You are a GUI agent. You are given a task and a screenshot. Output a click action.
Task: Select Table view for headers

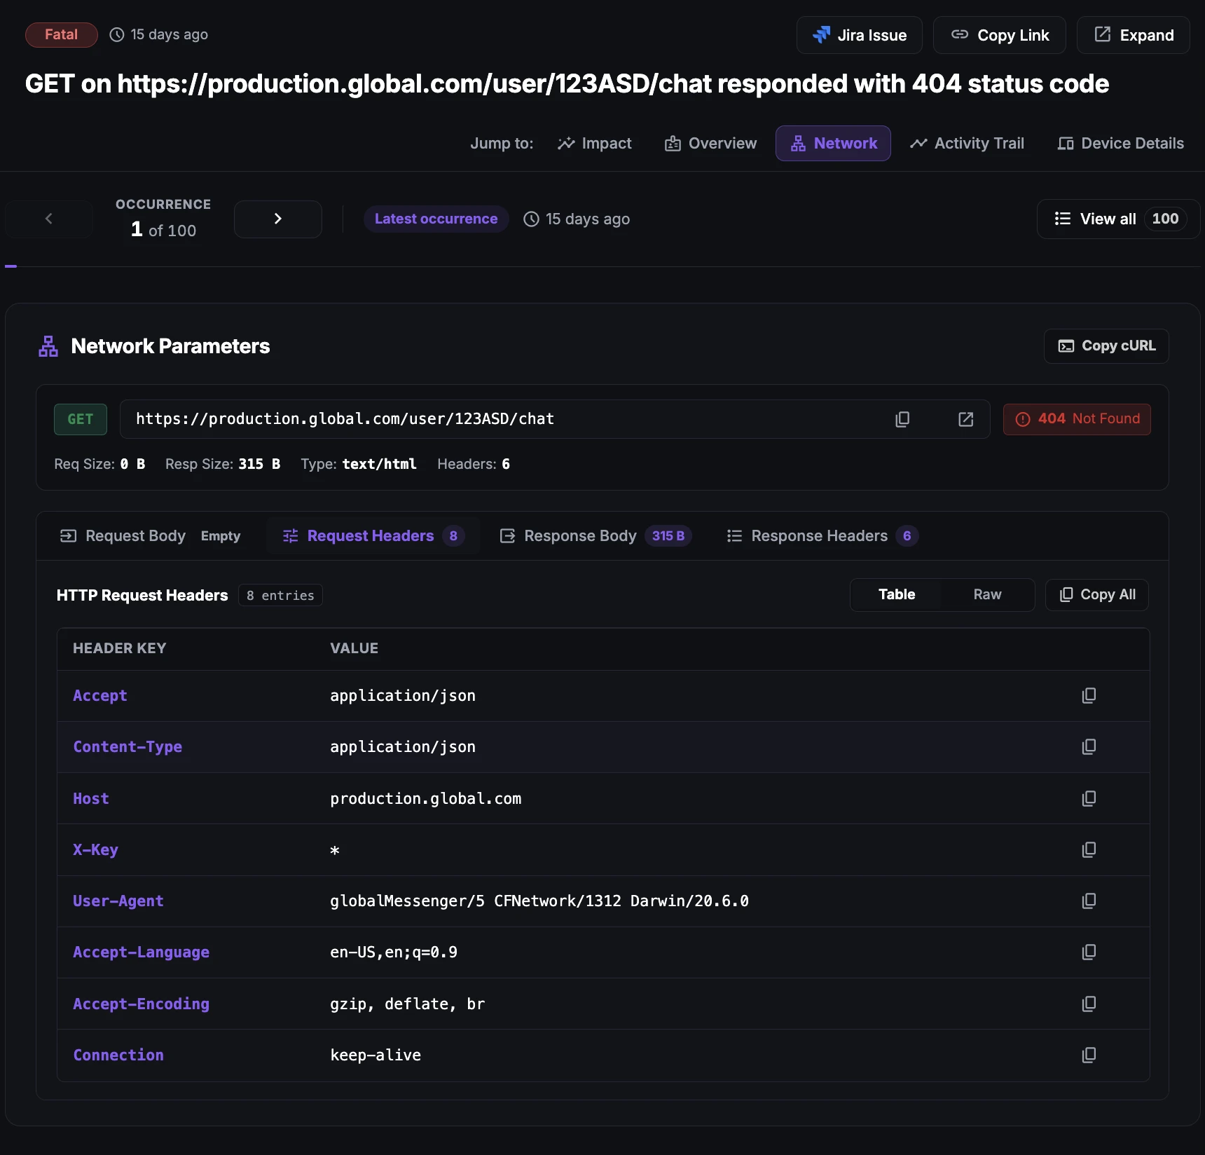click(x=897, y=594)
